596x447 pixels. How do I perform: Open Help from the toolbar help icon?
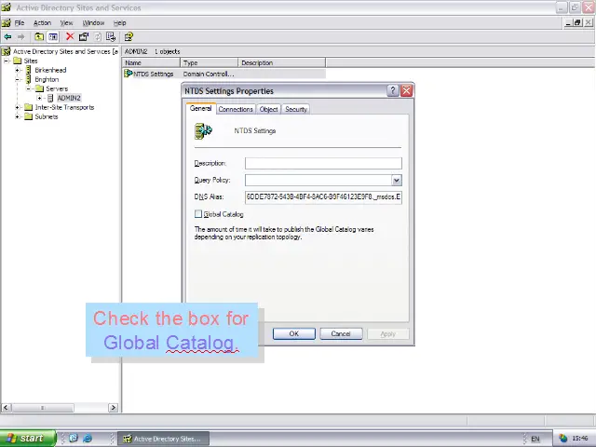pyautogui.click(x=129, y=37)
